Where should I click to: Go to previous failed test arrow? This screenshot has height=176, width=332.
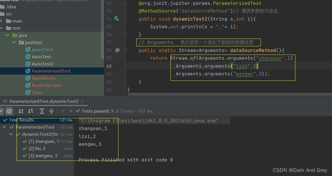pos(63,111)
